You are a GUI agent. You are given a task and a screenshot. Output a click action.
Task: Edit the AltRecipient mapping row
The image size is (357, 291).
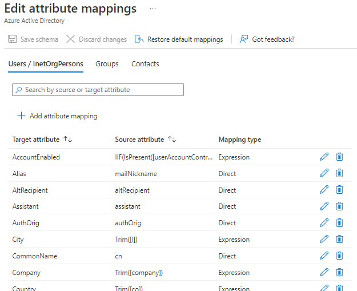[324, 190]
